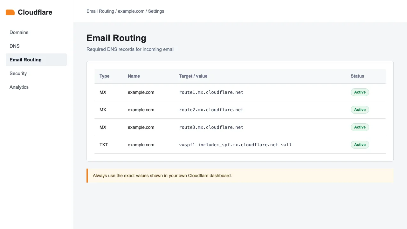Click example.com in the TXT row

[141, 145]
